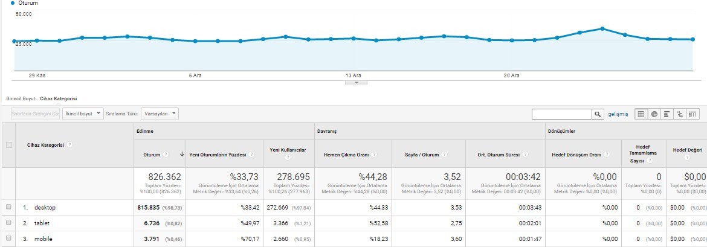Open the İkincil boyut dropdown

(83, 114)
